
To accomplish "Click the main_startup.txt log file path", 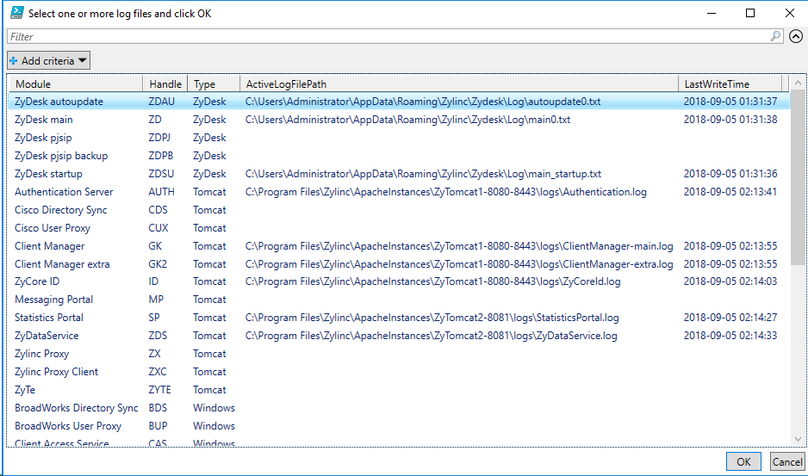I will [423, 174].
